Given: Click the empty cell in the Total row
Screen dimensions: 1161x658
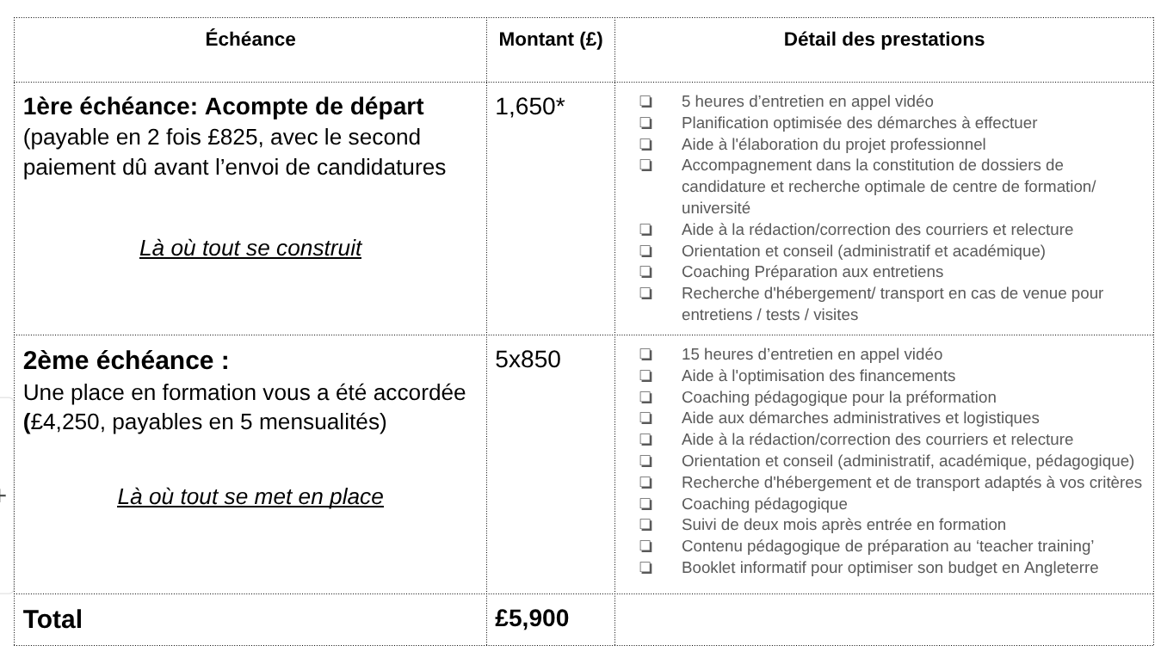Looking at the screenshot, I should (x=883, y=619).
